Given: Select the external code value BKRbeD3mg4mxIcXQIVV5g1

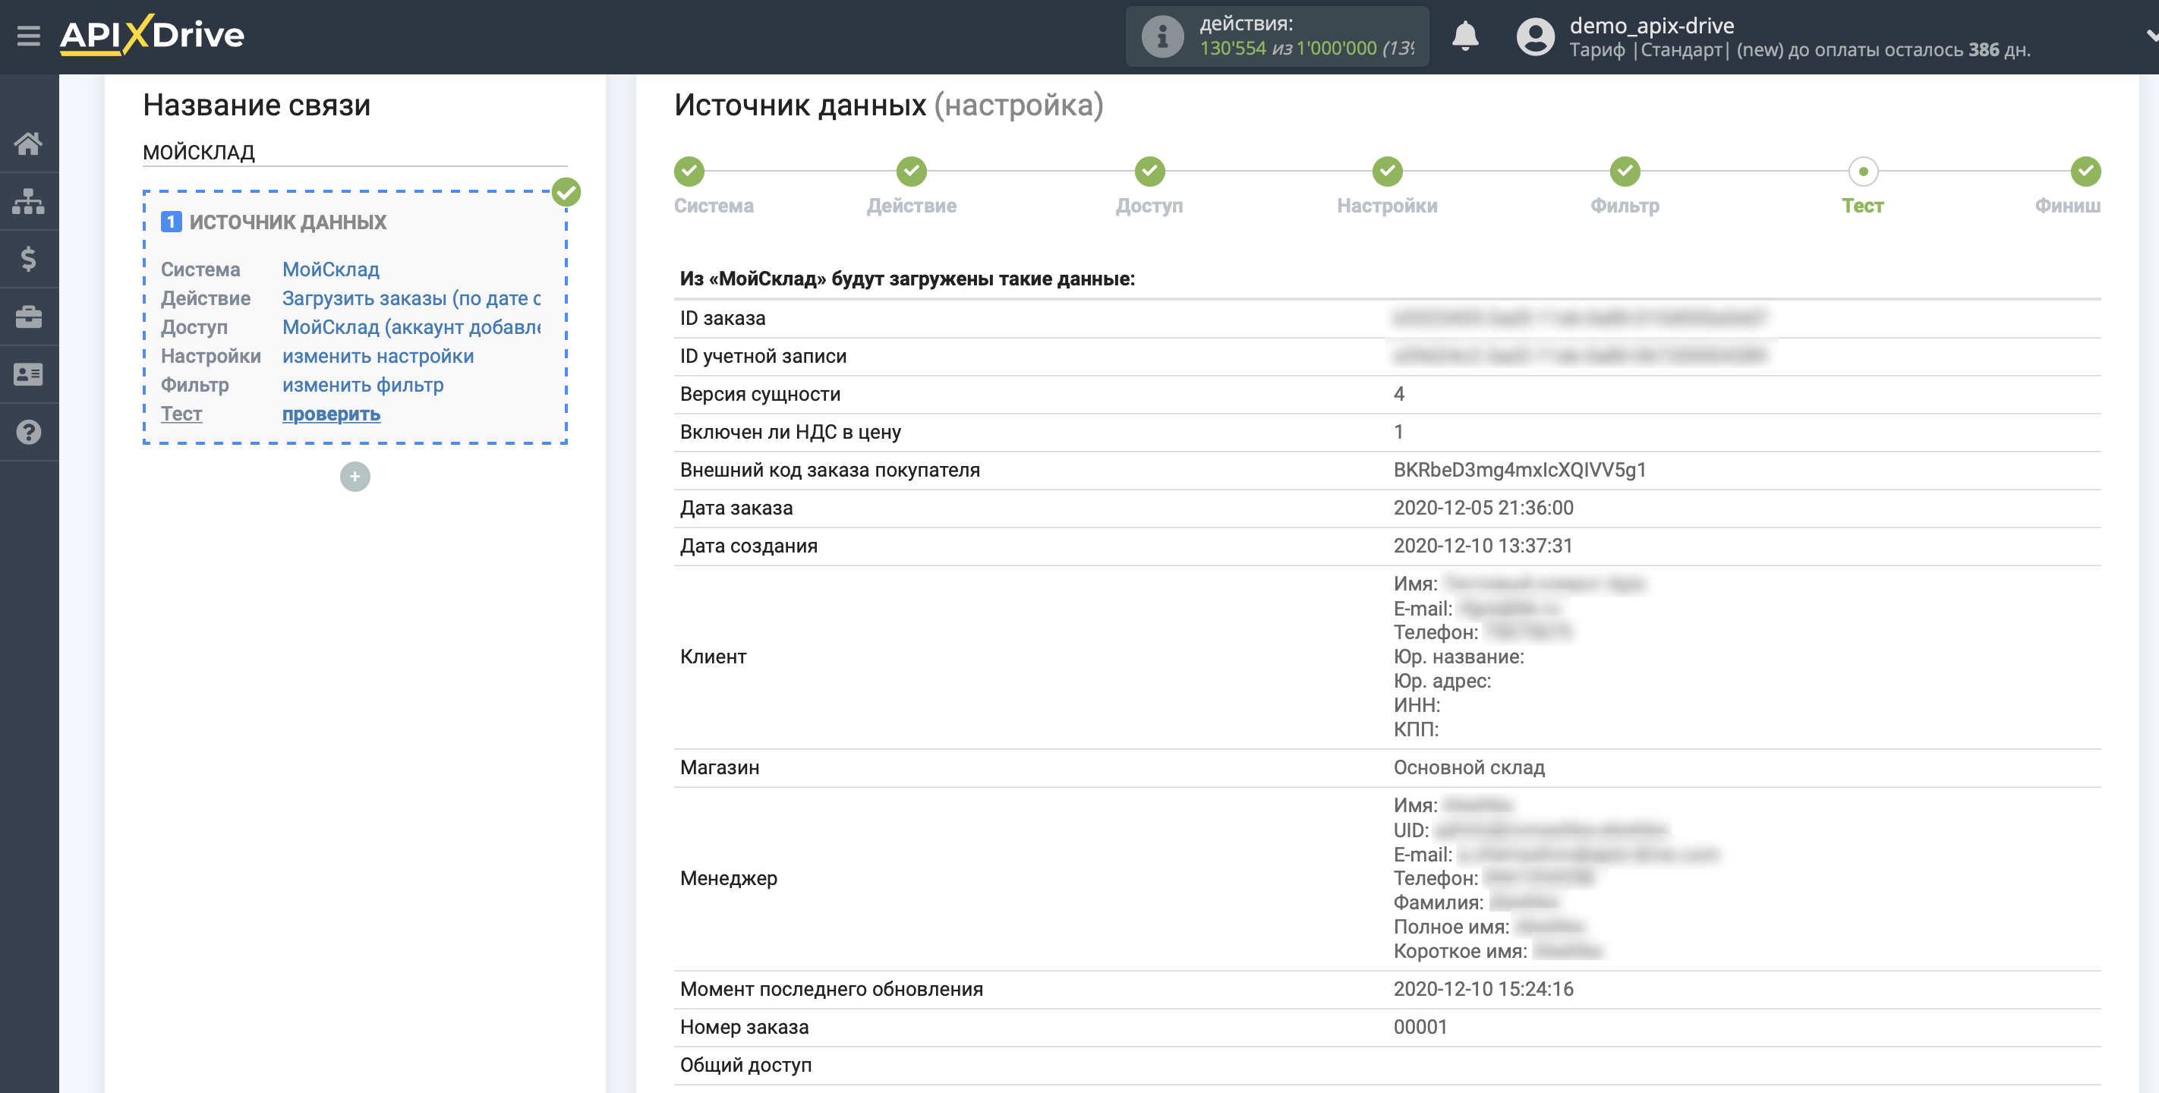Looking at the screenshot, I should click(1520, 471).
